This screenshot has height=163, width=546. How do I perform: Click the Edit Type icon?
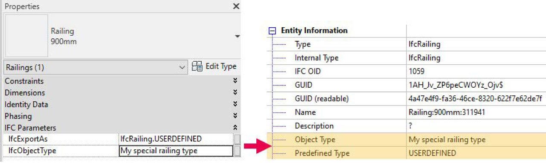[197, 67]
